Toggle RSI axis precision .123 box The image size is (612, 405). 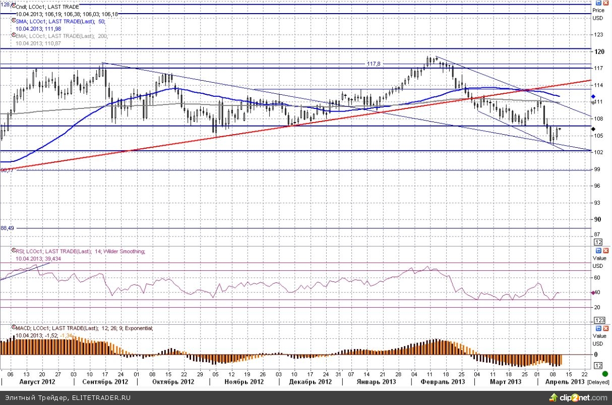coord(599,320)
